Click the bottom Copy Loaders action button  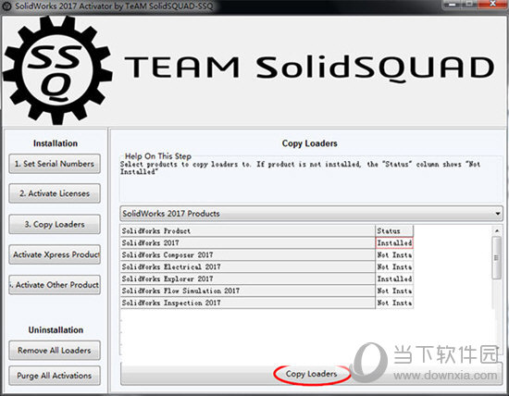[311, 374]
